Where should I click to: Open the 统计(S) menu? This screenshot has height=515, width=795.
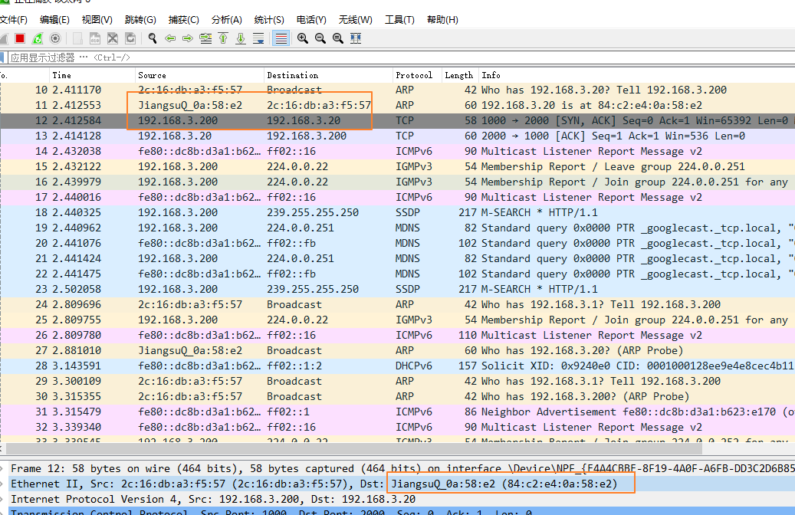point(268,19)
